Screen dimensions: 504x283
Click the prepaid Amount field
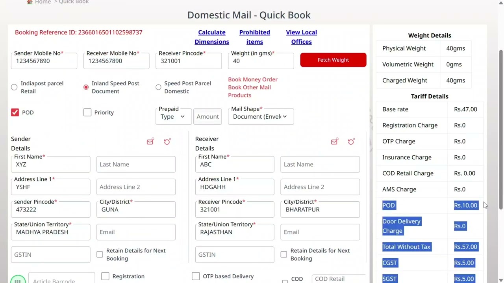point(208,116)
